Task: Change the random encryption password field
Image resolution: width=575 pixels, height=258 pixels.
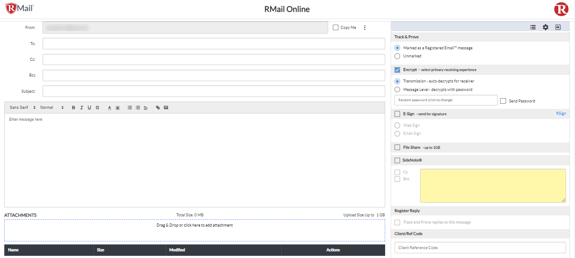Action: [x=445, y=100]
